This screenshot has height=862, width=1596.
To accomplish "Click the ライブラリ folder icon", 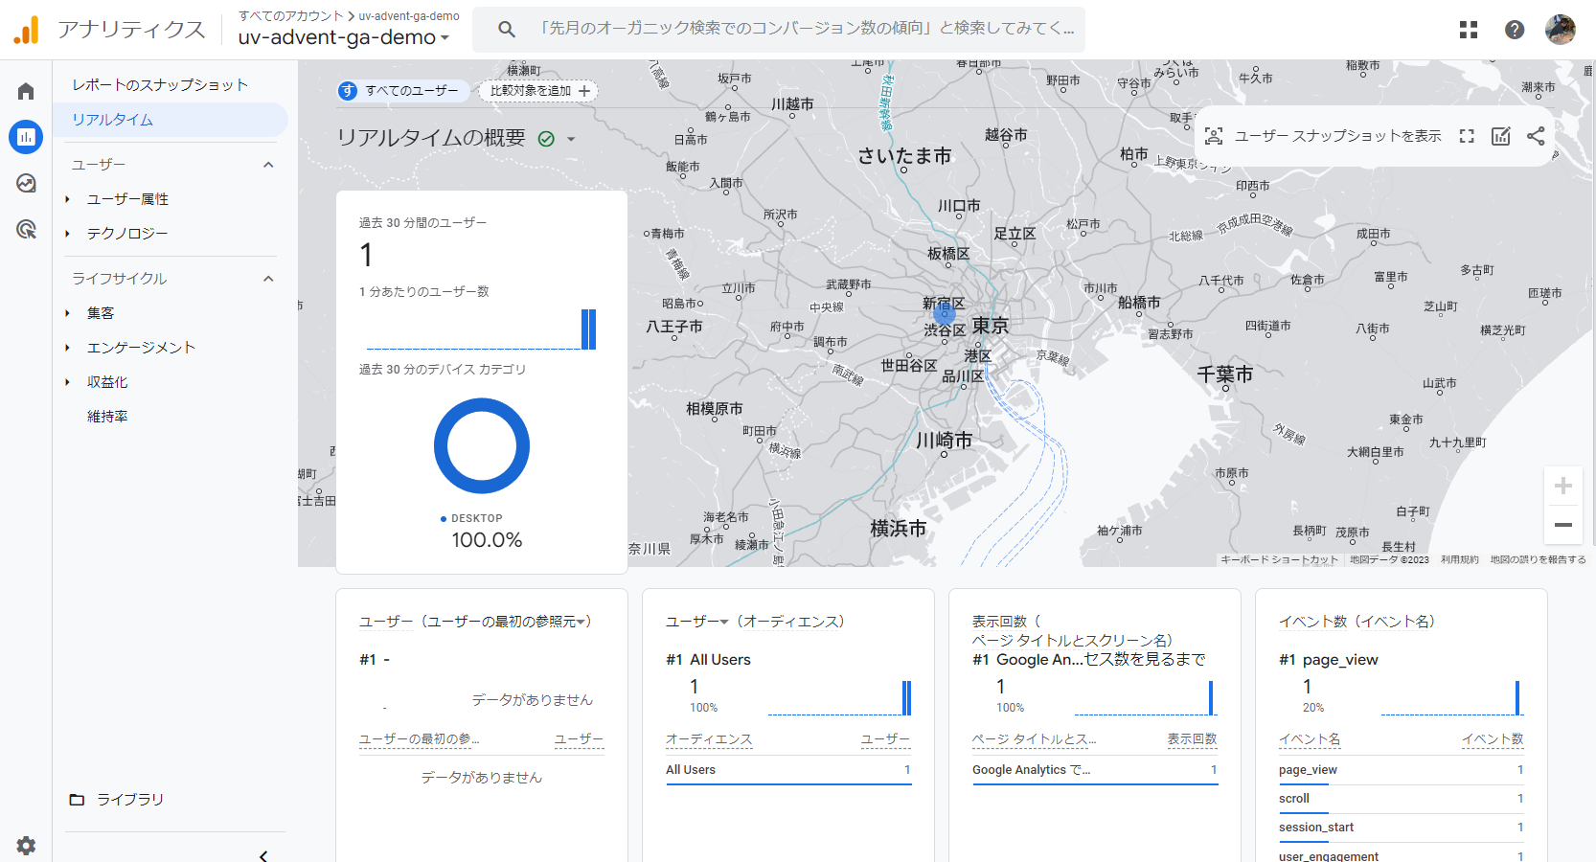I will tap(77, 800).
